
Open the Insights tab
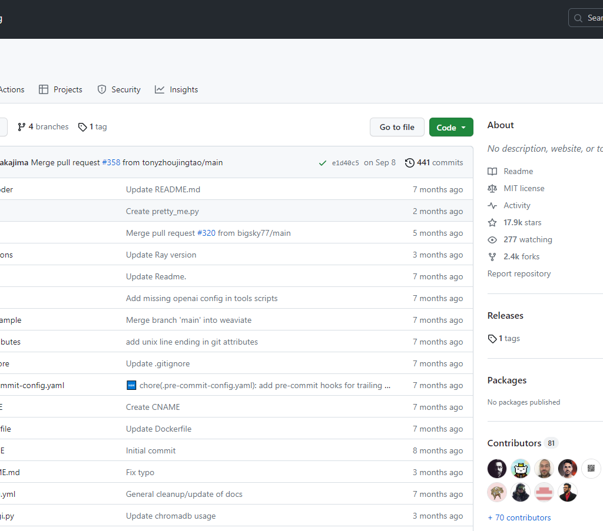pyautogui.click(x=177, y=89)
